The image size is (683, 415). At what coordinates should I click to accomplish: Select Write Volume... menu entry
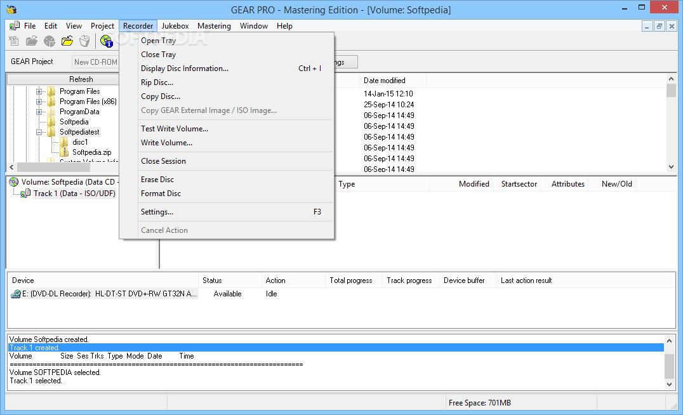point(227,142)
